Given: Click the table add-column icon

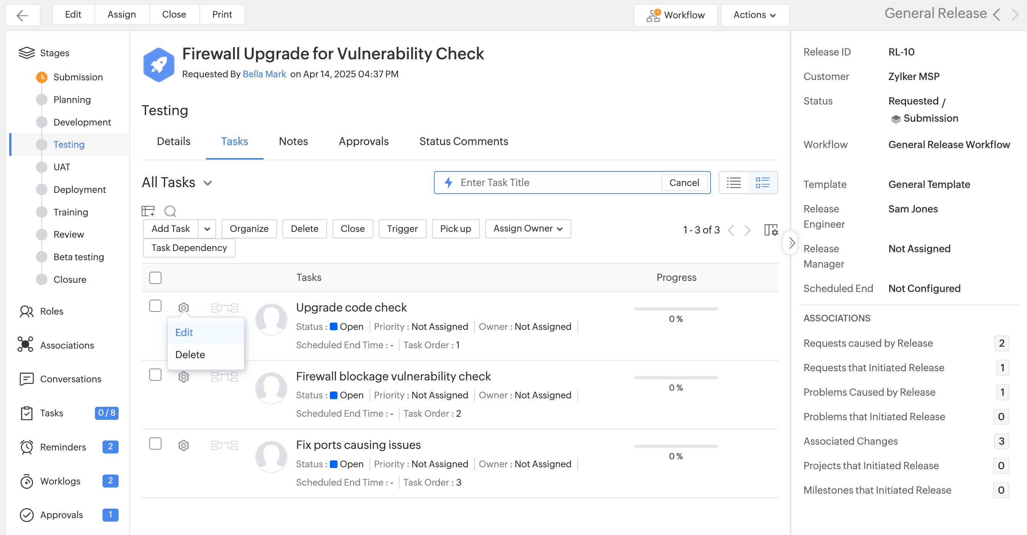Looking at the screenshot, I should point(148,211).
